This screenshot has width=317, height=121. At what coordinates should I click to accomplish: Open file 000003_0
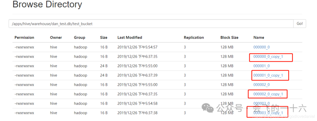coord(261,103)
